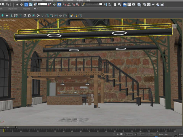Click the Select and Manipulate icon
This screenshot has height=137, width=183.
[55, 5]
